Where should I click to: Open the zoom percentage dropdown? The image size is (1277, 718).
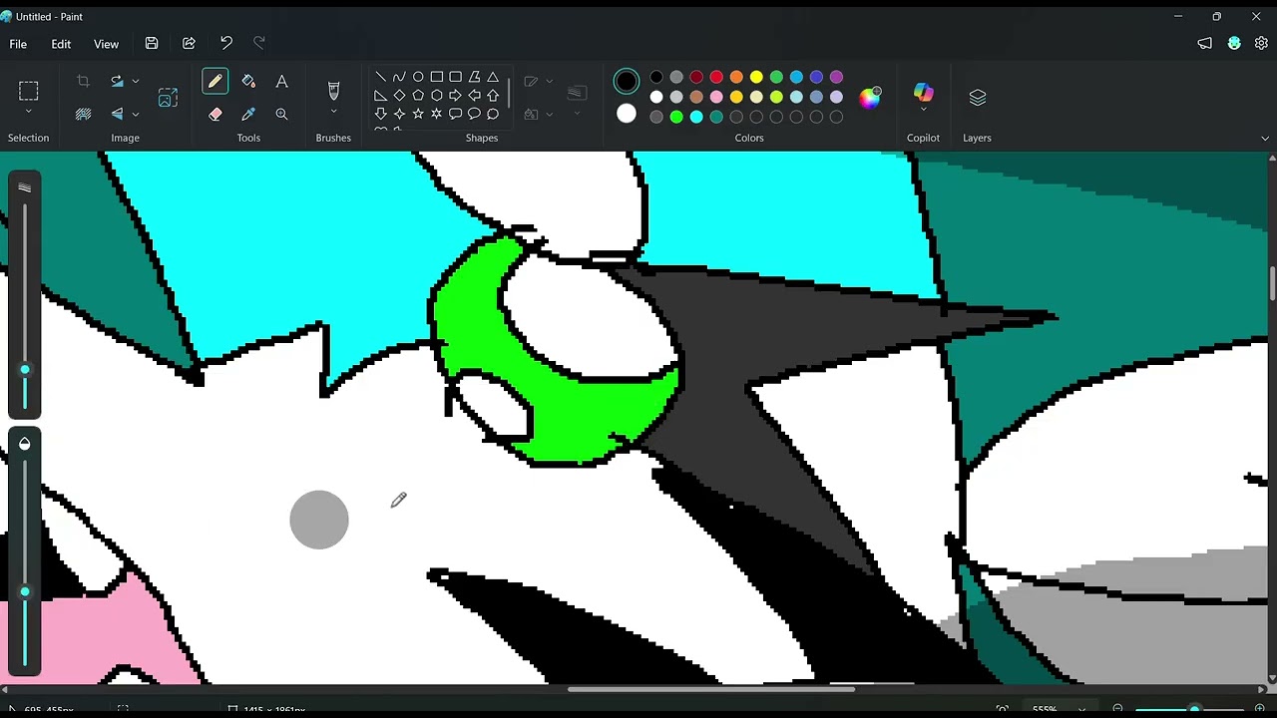[1081, 710]
